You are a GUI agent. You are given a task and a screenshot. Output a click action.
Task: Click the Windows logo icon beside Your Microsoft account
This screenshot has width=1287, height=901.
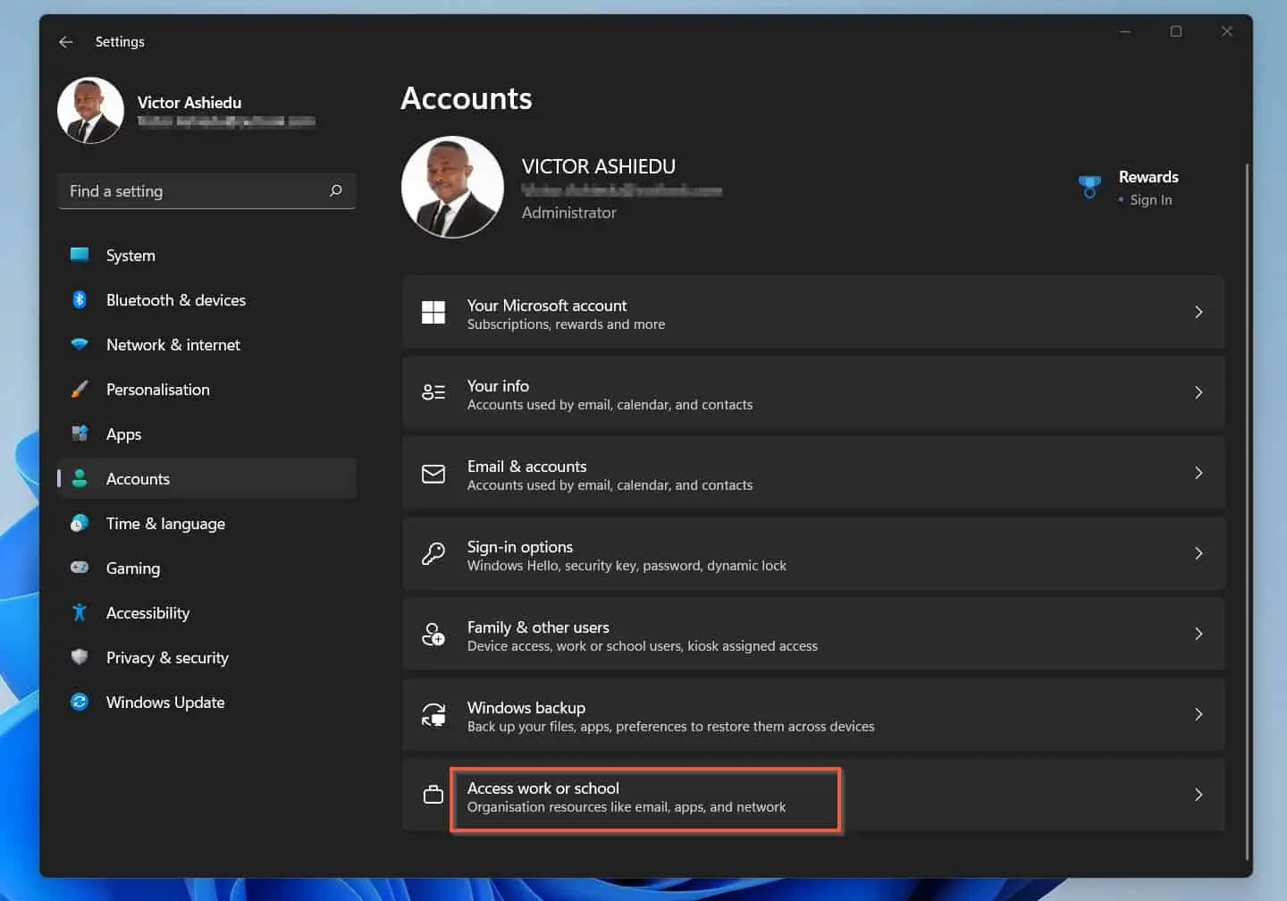(433, 312)
